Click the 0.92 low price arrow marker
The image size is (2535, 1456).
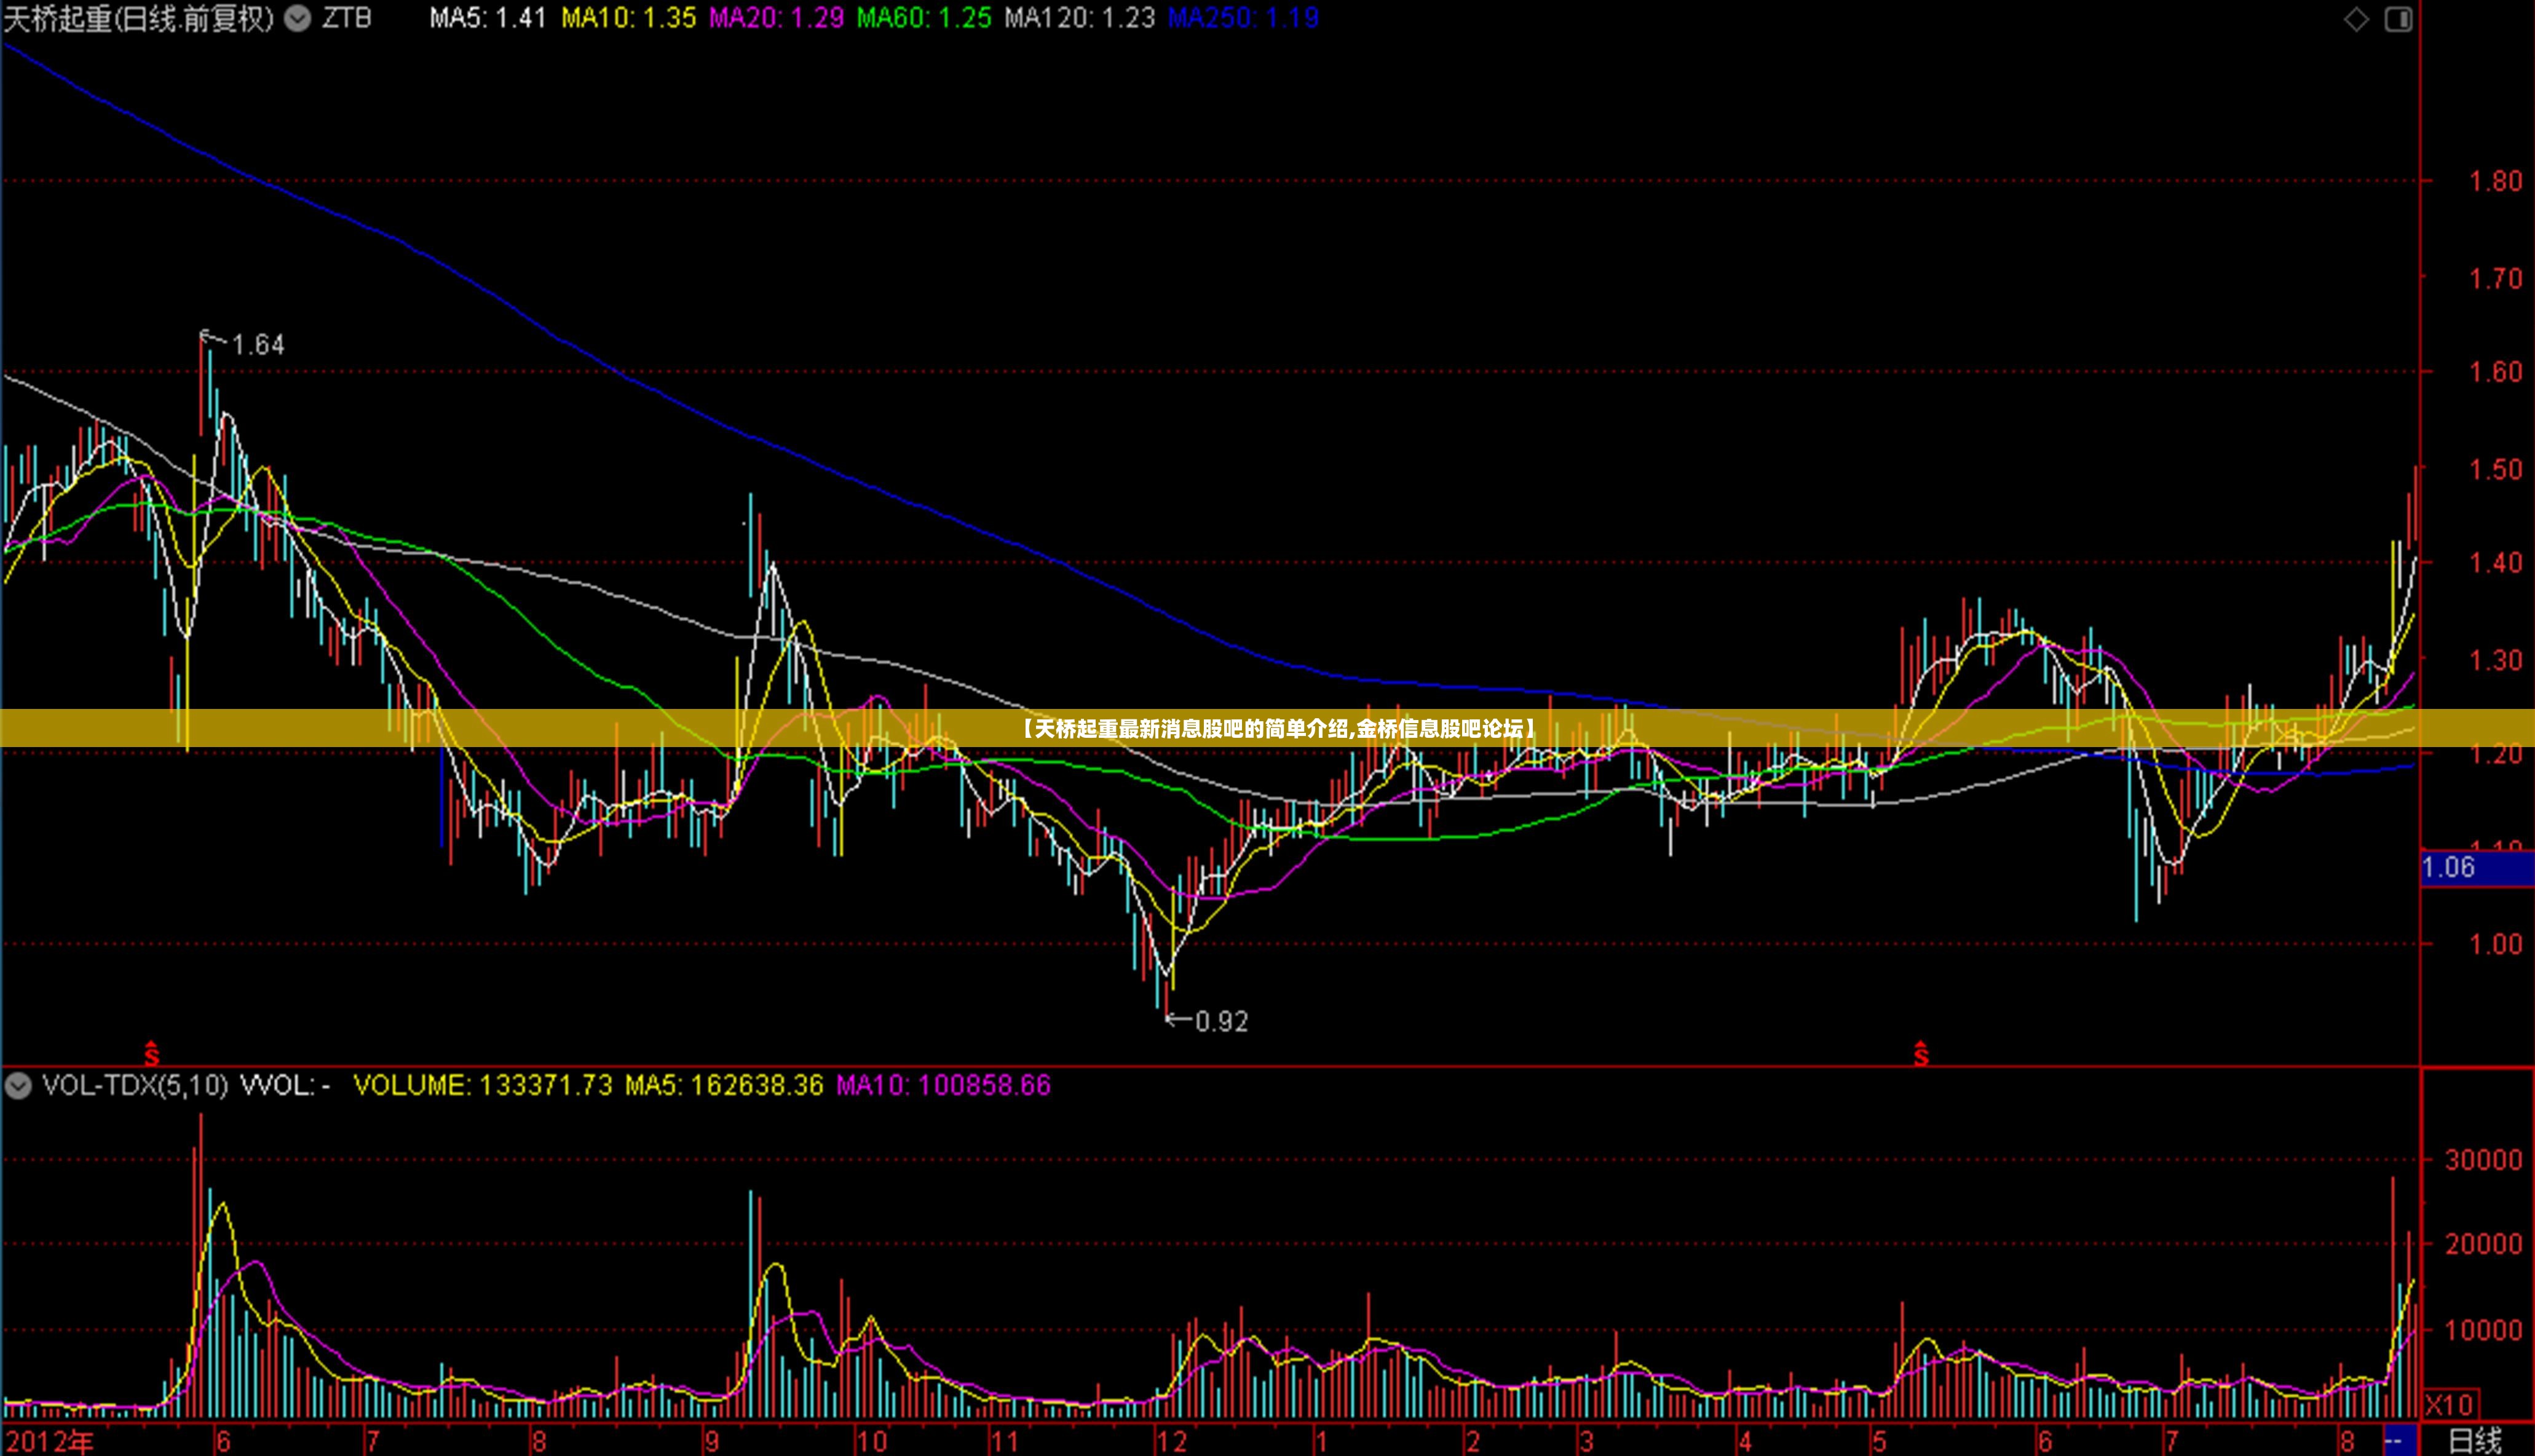point(1208,1021)
